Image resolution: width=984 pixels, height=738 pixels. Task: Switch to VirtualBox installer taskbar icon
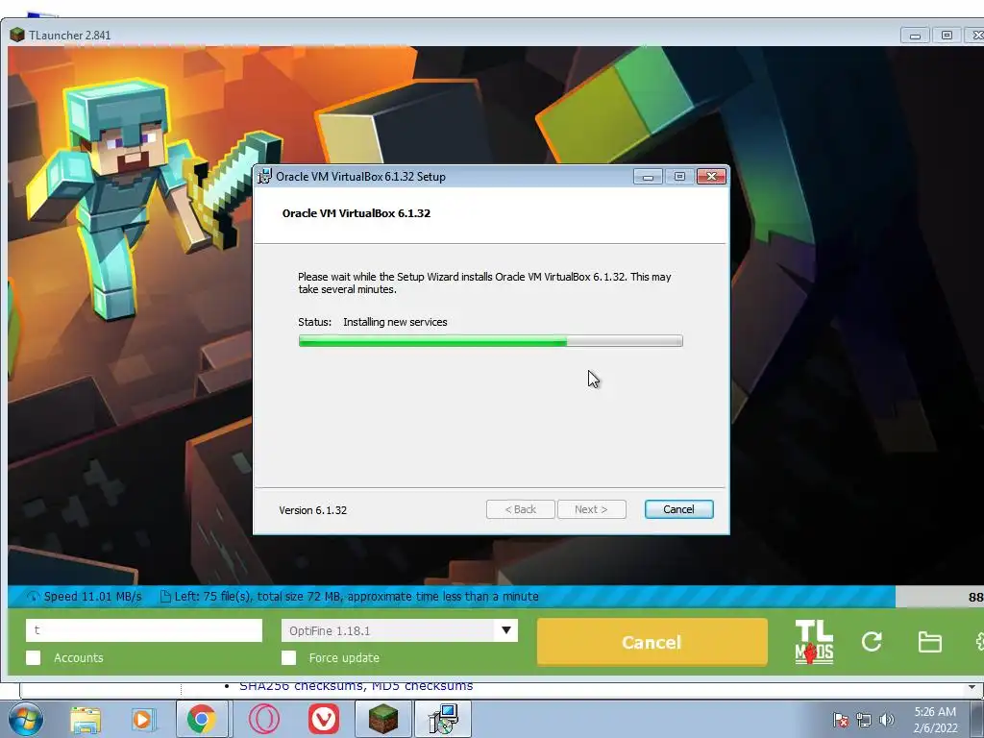(x=443, y=719)
